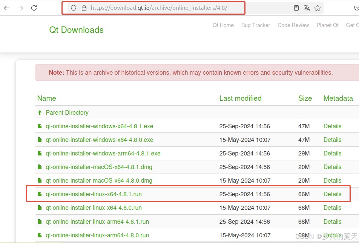
Task: Sort the listing by Size header
Action: 305,98
